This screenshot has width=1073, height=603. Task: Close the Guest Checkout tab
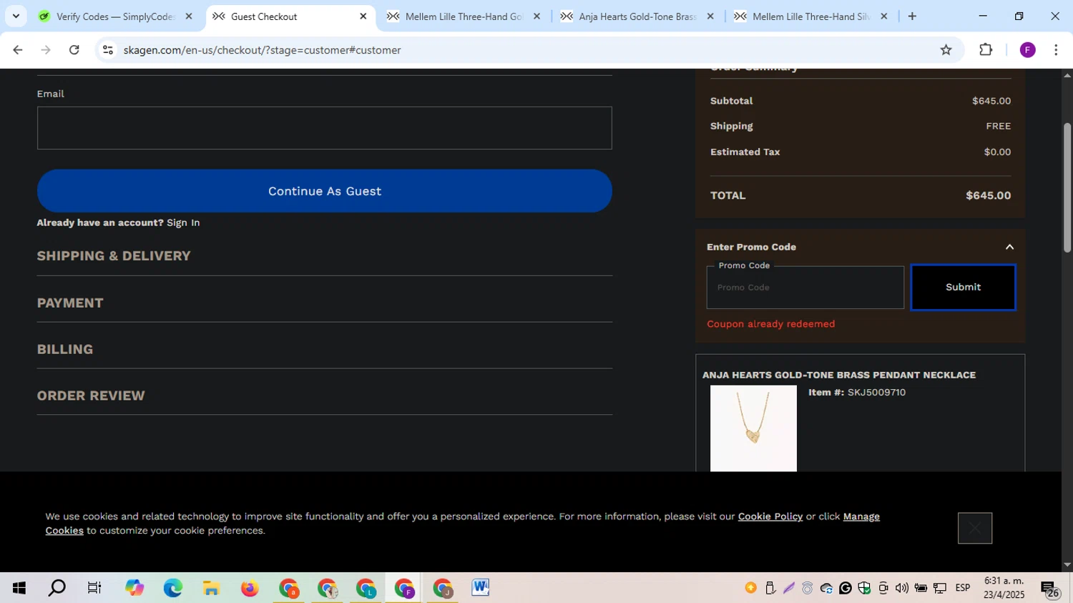coord(363,16)
